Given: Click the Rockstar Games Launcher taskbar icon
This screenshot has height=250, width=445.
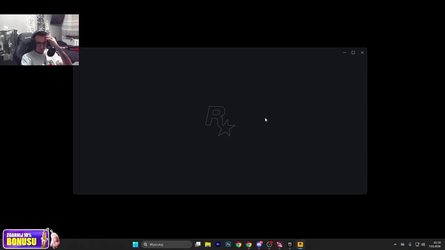Looking at the screenshot, I should point(300,244).
